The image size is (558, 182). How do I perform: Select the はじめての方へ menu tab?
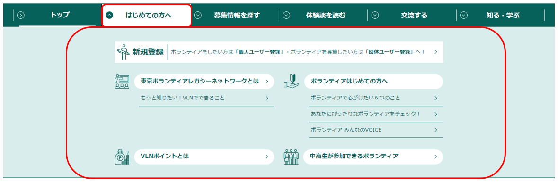click(x=147, y=15)
